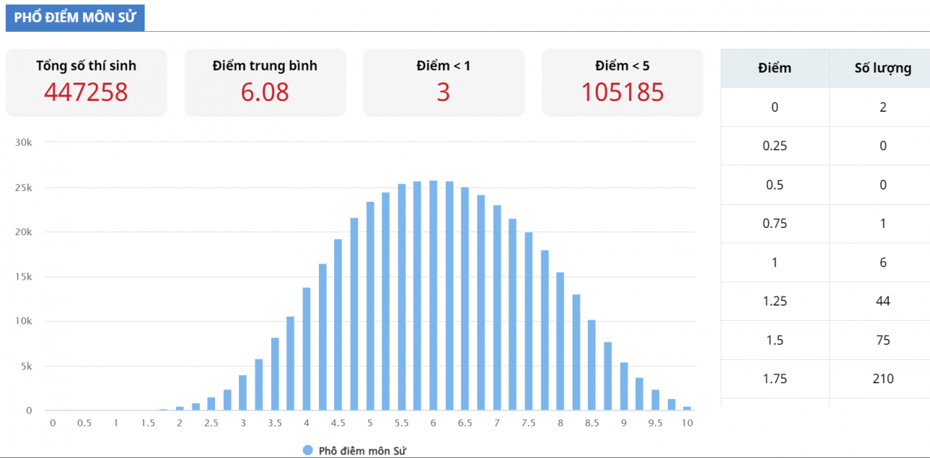930x458 pixels.
Task: Click the 'Điểm trung bình' value 6.08
Action: [264, 92]
